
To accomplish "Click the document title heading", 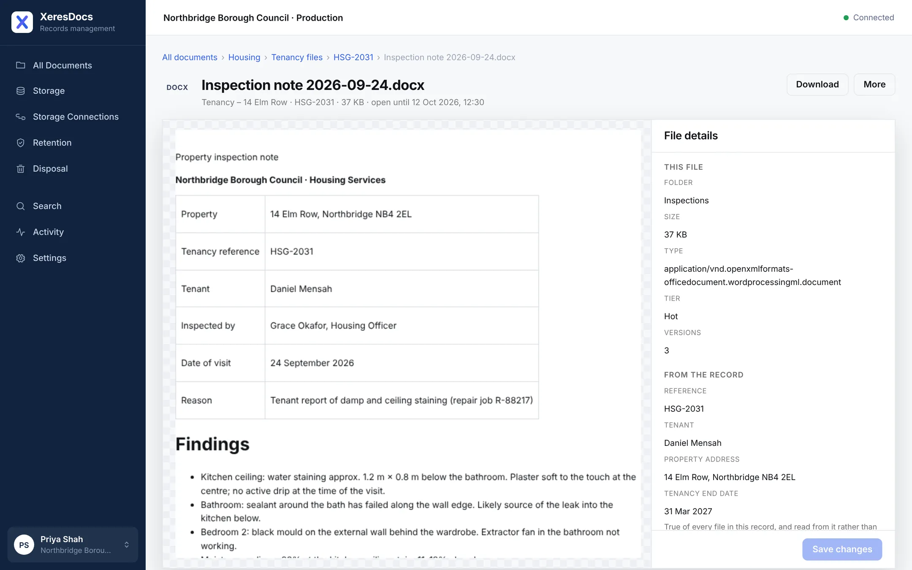I will 313,85.
